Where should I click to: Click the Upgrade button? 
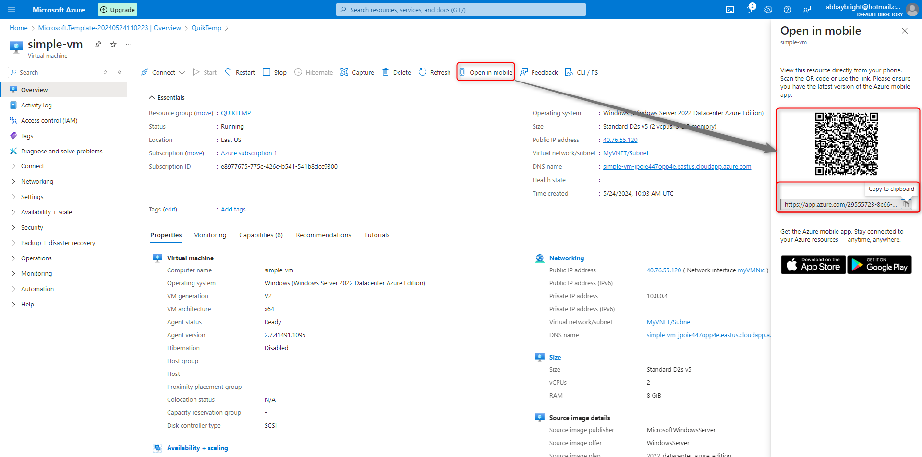coord(118,10)
